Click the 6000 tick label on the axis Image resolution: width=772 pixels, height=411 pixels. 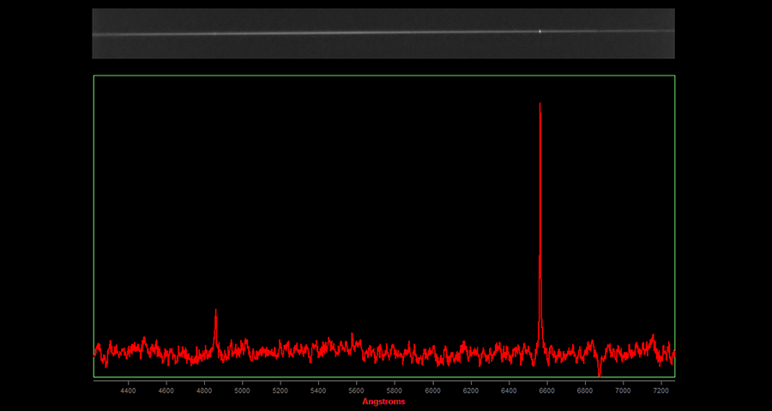[433, 390]
